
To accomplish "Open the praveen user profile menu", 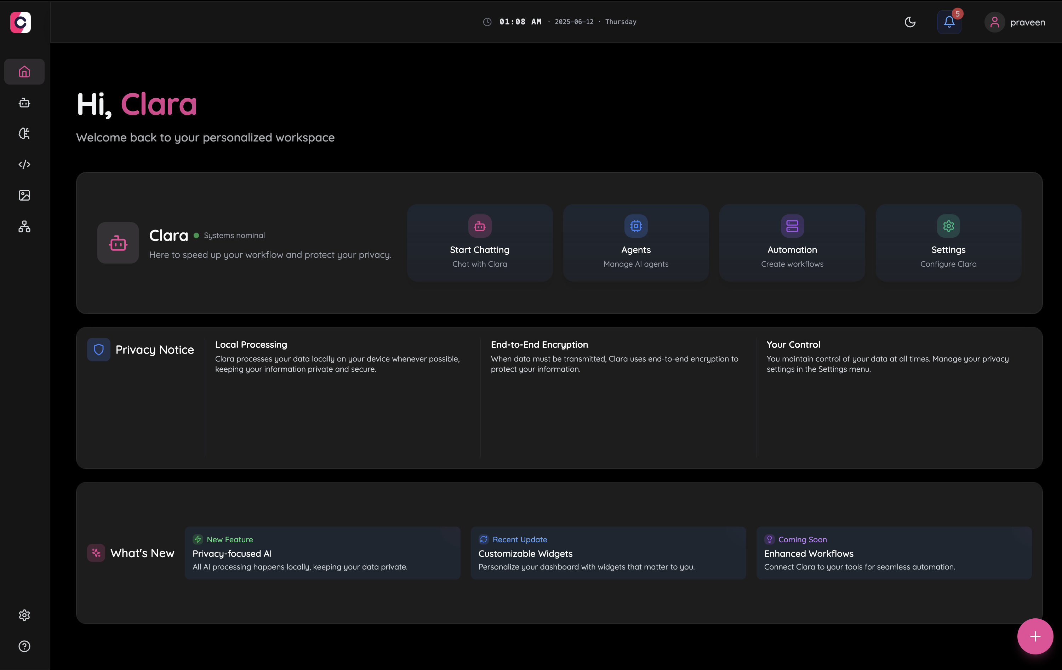I will 1015,22.
